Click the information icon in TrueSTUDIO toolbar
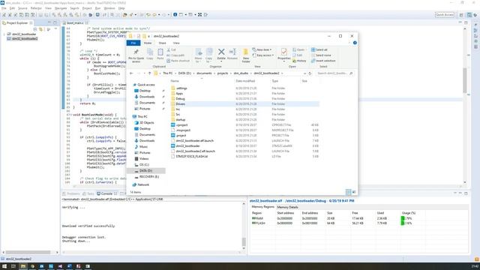Screen dimensions: 480x270 click(x=175, y=15)
